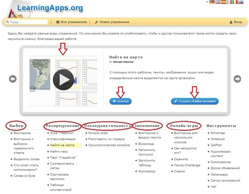
Task: Go to previous slide with left arrow
Action: tap(13, 79)
